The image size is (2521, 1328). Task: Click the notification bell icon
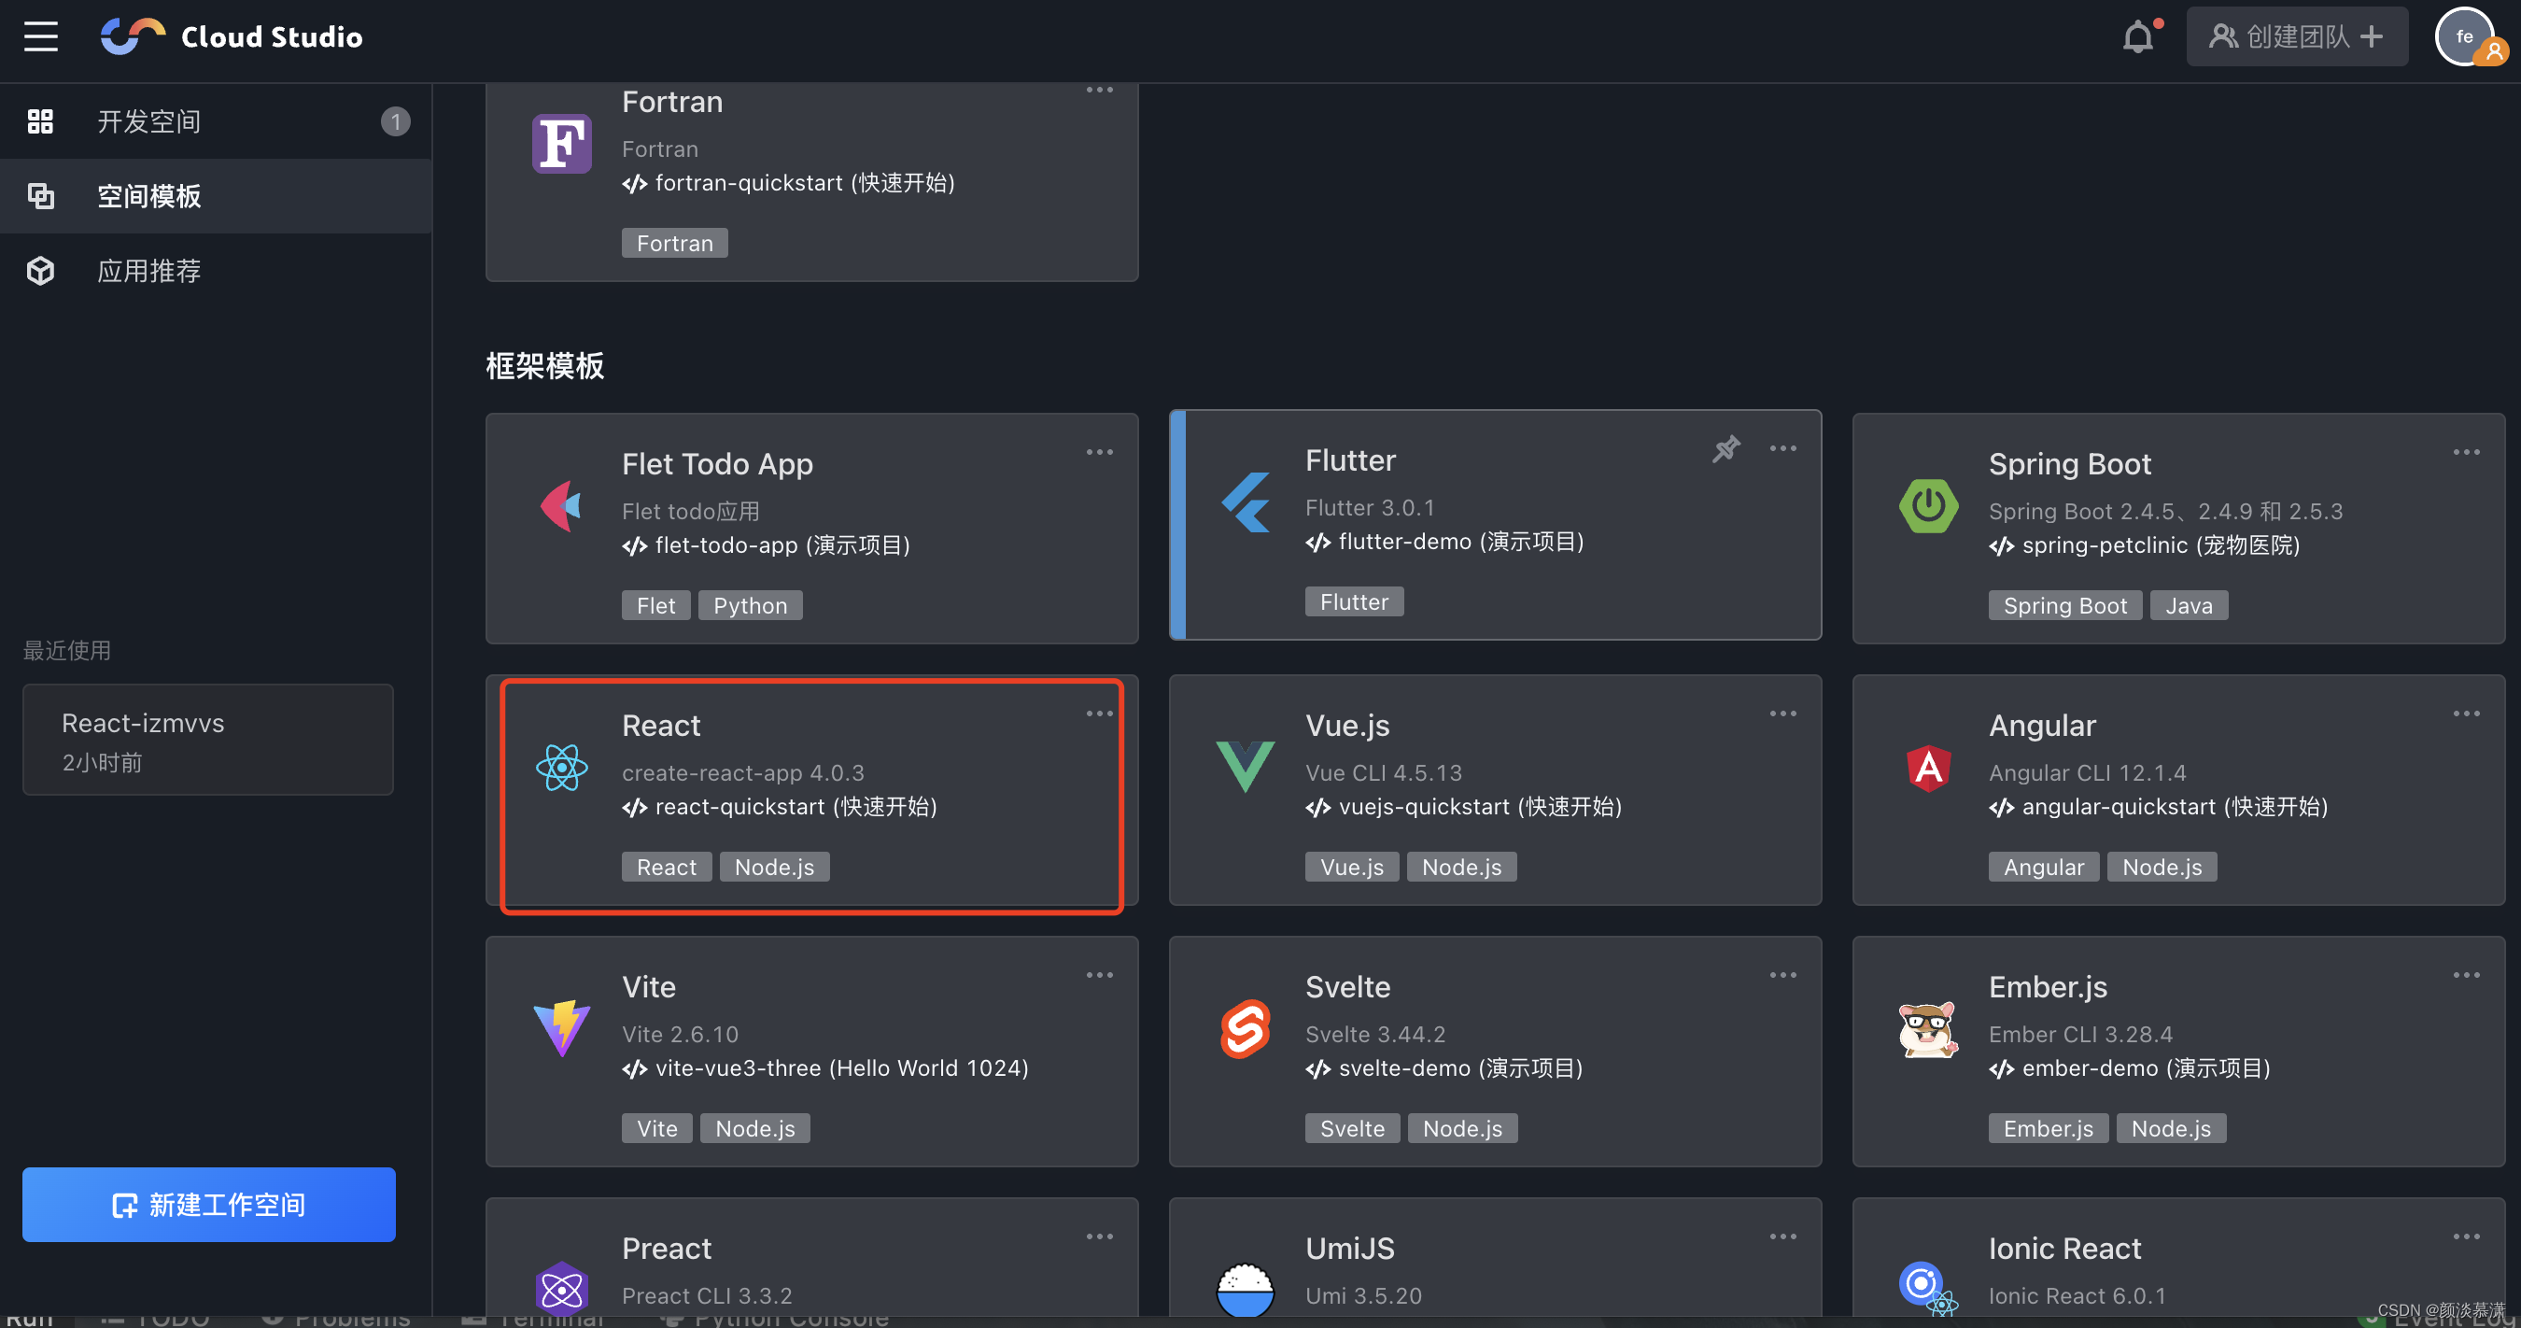[2137, 37]
